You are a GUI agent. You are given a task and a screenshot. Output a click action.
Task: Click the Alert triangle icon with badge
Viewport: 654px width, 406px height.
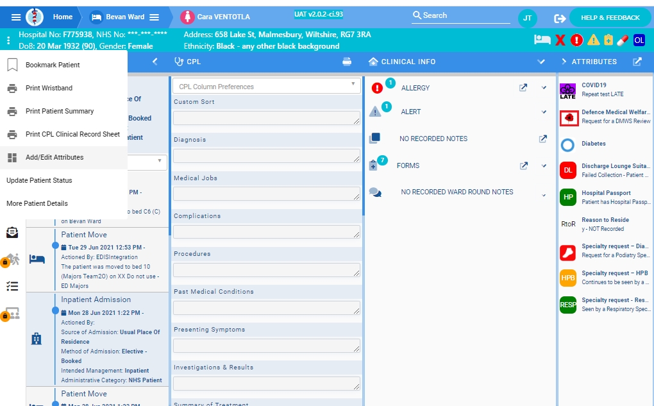[x=375, y=112]
